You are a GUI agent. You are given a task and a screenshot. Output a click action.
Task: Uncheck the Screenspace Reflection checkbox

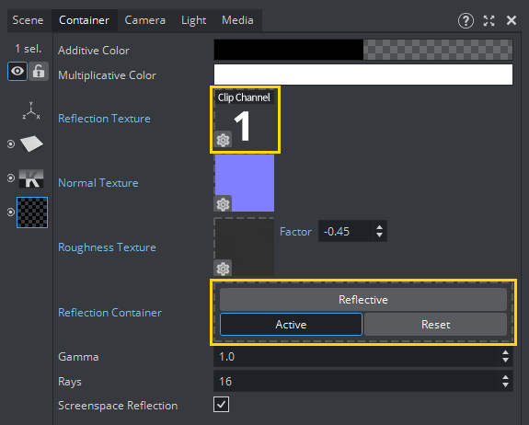(x=222, y=405)
